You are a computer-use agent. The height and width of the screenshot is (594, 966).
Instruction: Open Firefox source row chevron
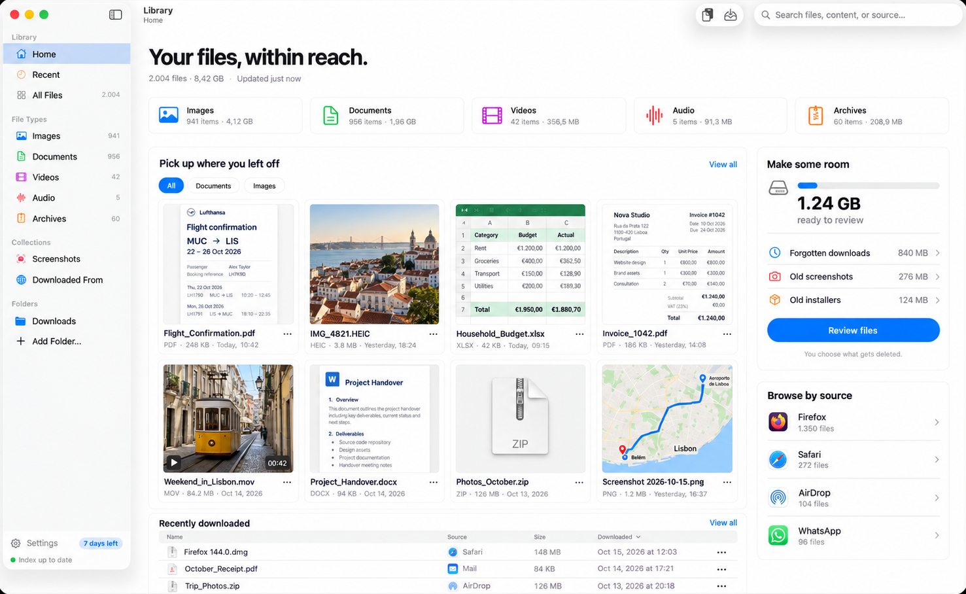(x=937, y=423)
